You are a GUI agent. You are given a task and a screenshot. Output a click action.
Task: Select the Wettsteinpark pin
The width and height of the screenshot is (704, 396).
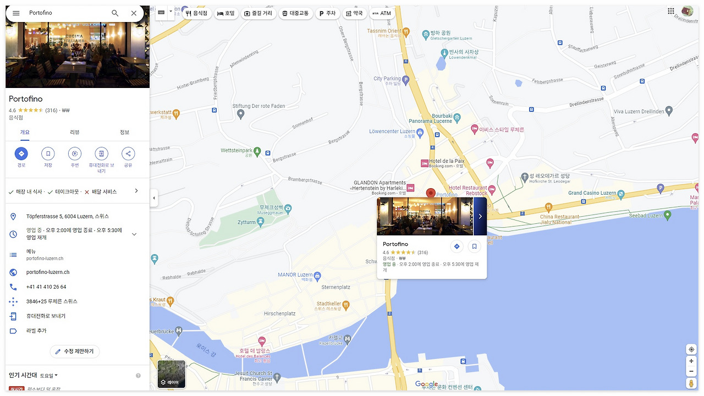tap(257, 151)
